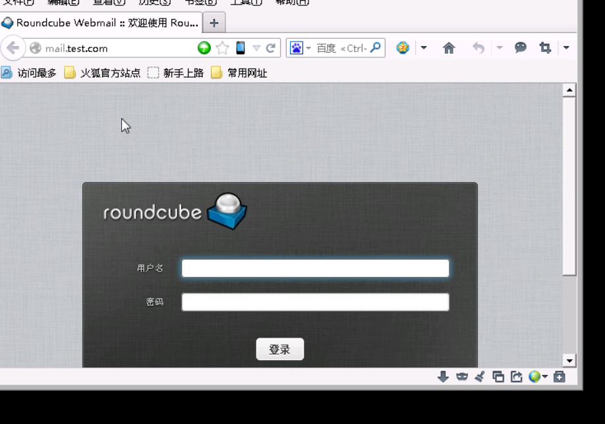Click the roundcube logo
Viewport: 605px width, 424px height.
175,211
